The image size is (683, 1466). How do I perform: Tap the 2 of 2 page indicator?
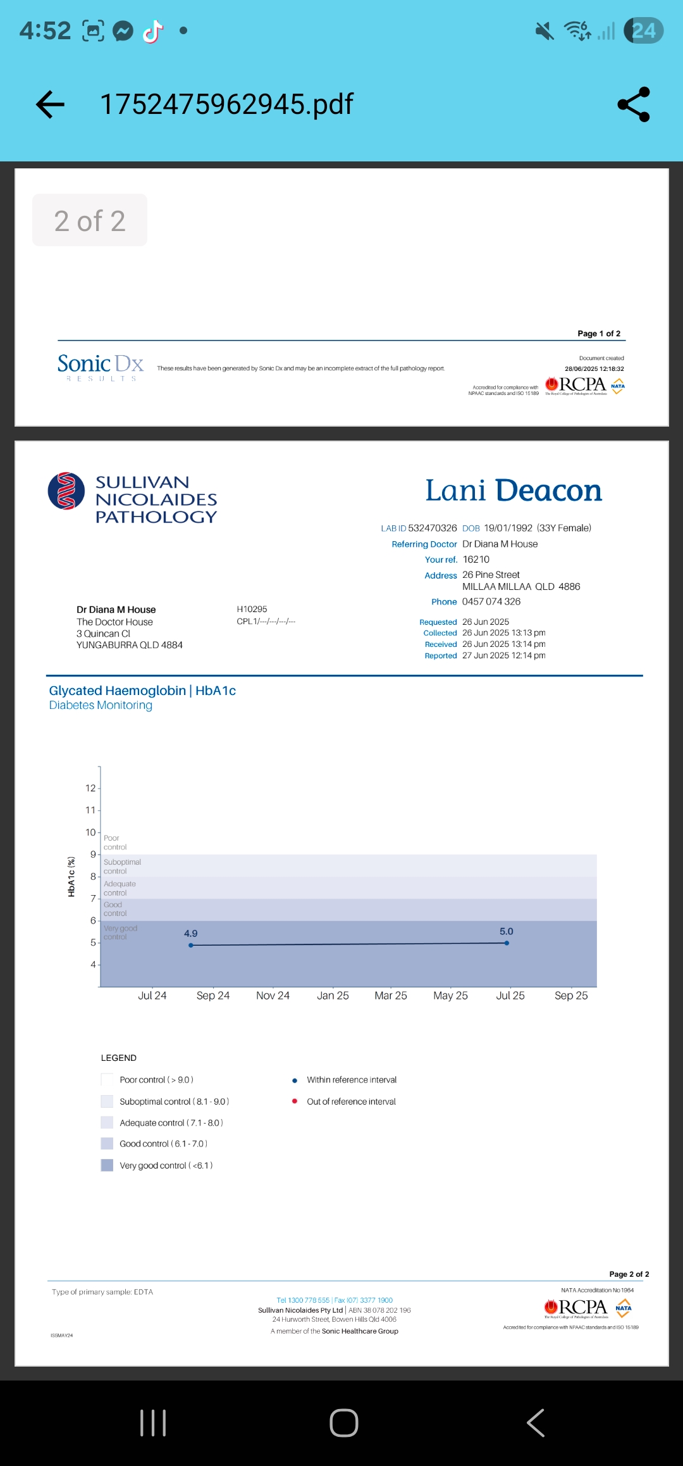pos(90,220)
